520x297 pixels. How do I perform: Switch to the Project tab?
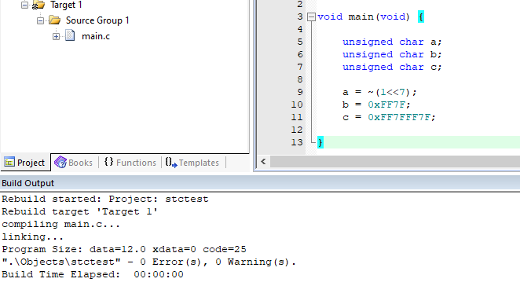25,163
